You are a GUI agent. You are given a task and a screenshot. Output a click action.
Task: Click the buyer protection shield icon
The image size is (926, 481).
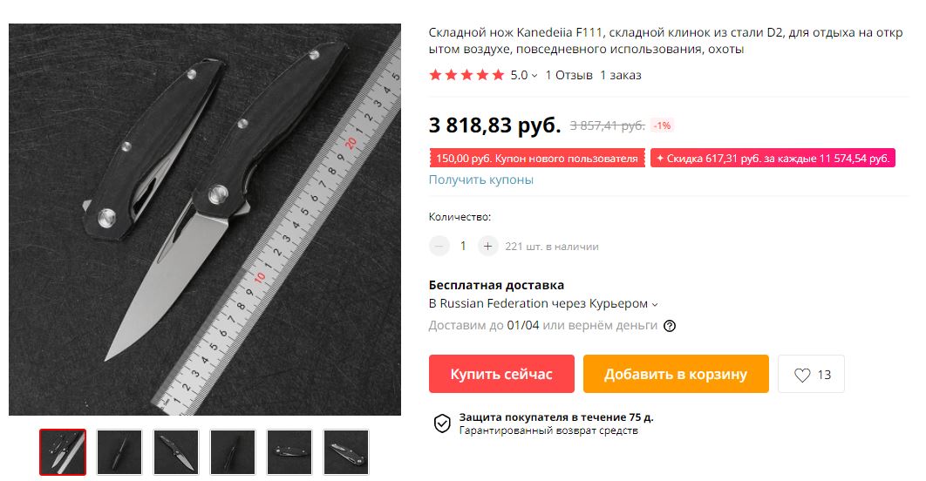coord(442,423)
